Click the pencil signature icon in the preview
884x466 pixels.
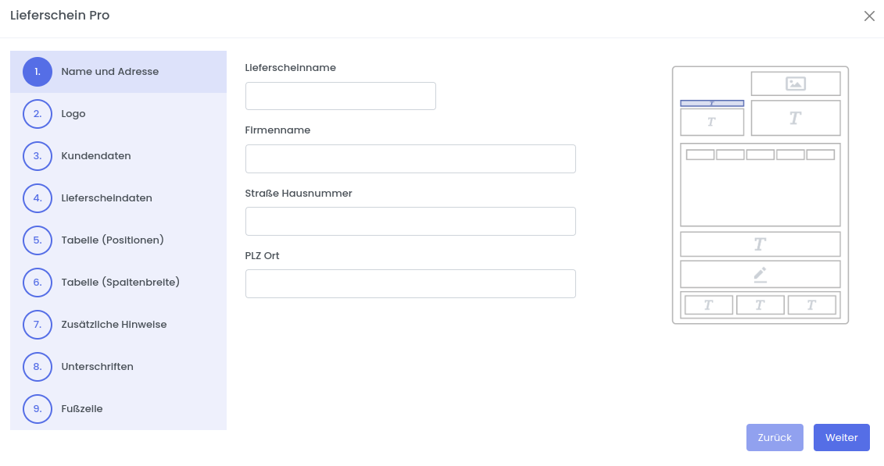point(760,274)
